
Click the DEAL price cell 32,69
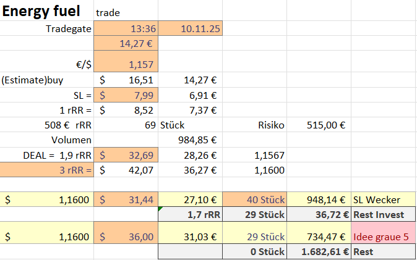click(x=126, y=154)
